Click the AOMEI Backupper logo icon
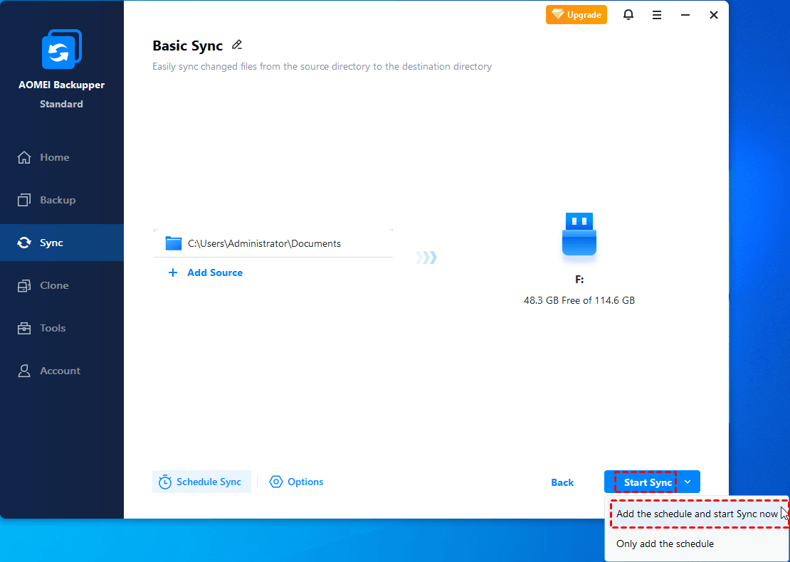This screenshot has height=562, width=790. tap(62, 50)
